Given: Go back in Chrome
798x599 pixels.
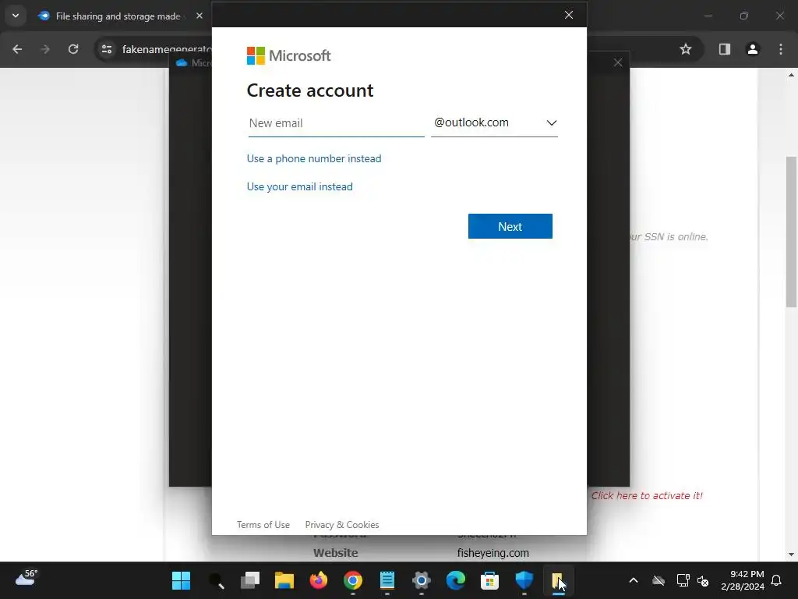Looking at the screenshot, I should pos(17,49).
